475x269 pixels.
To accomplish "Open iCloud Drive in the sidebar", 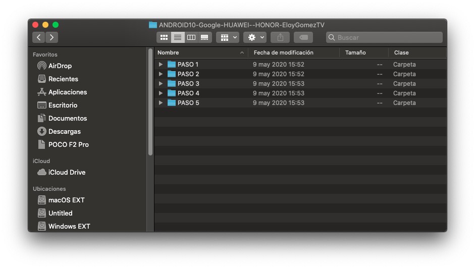I will [x=67, y=172].
